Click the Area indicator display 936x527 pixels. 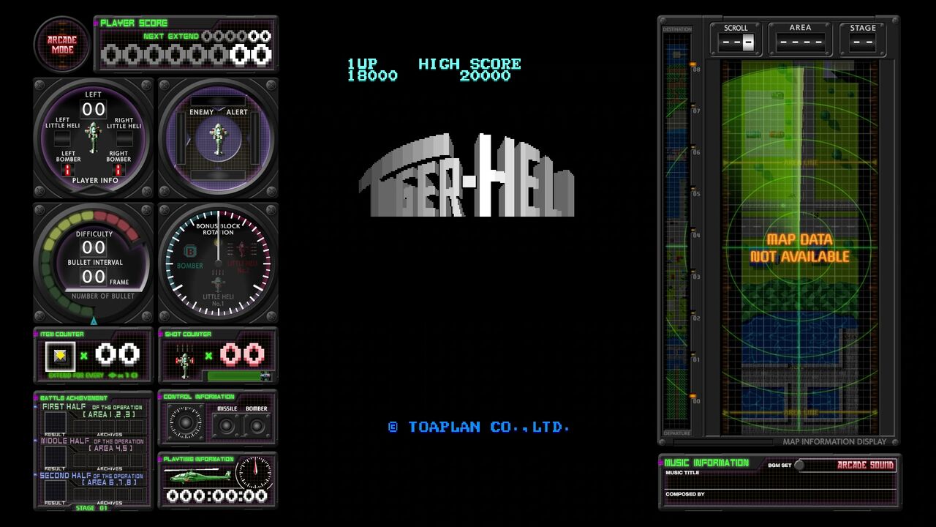click(x=800, y=42)
